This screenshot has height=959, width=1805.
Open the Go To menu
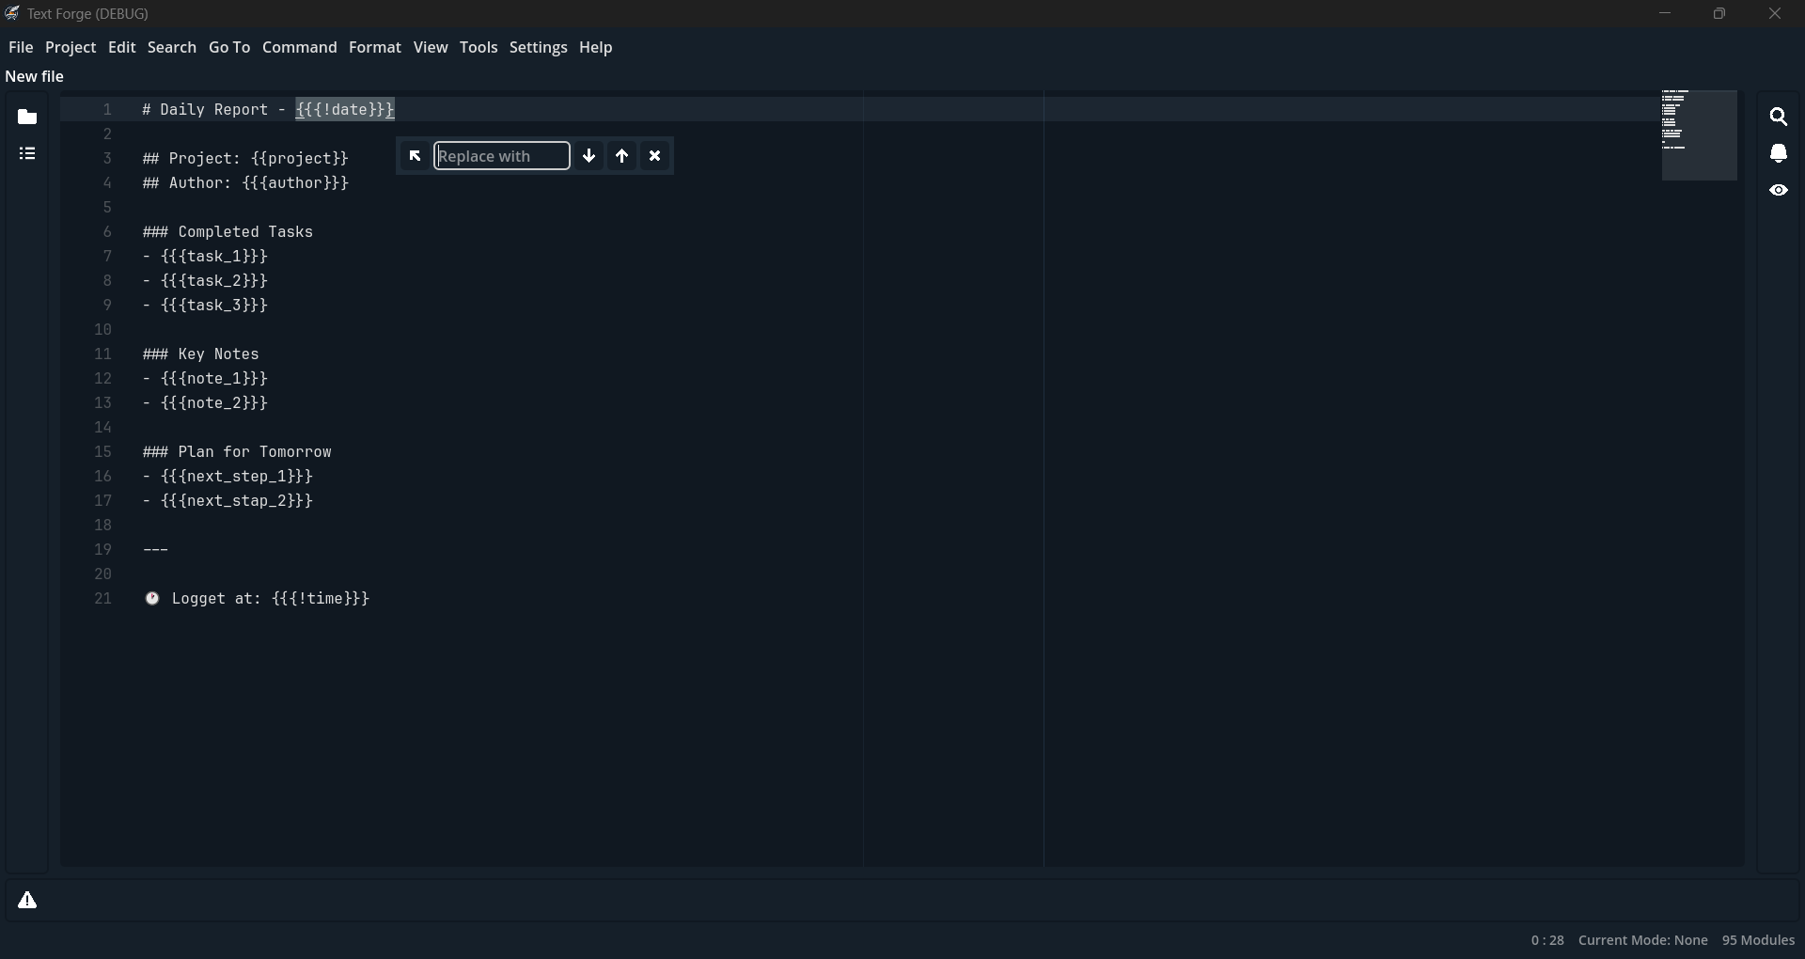(229, 47)
